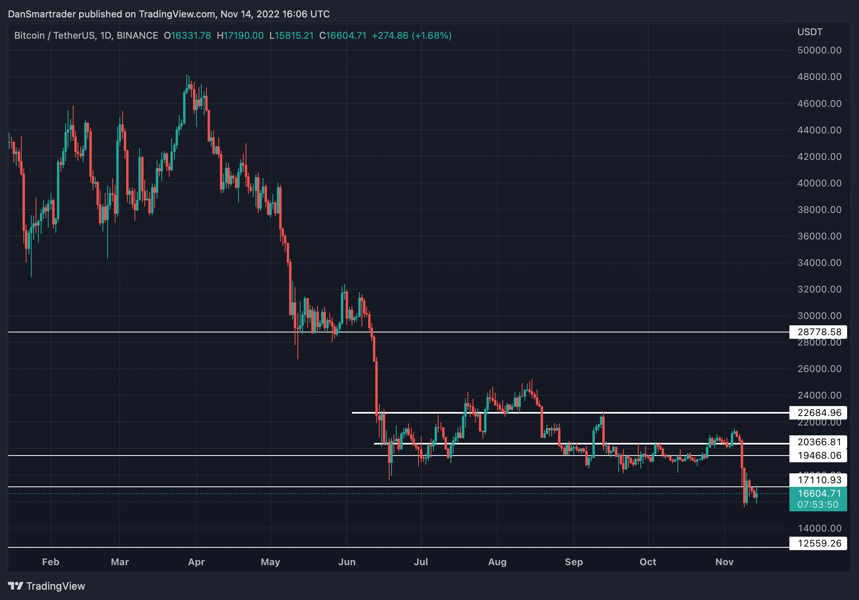Select the 28778.58 price level label

coord(818,332)
